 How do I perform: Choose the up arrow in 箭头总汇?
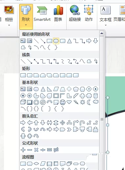coord(36,123)
